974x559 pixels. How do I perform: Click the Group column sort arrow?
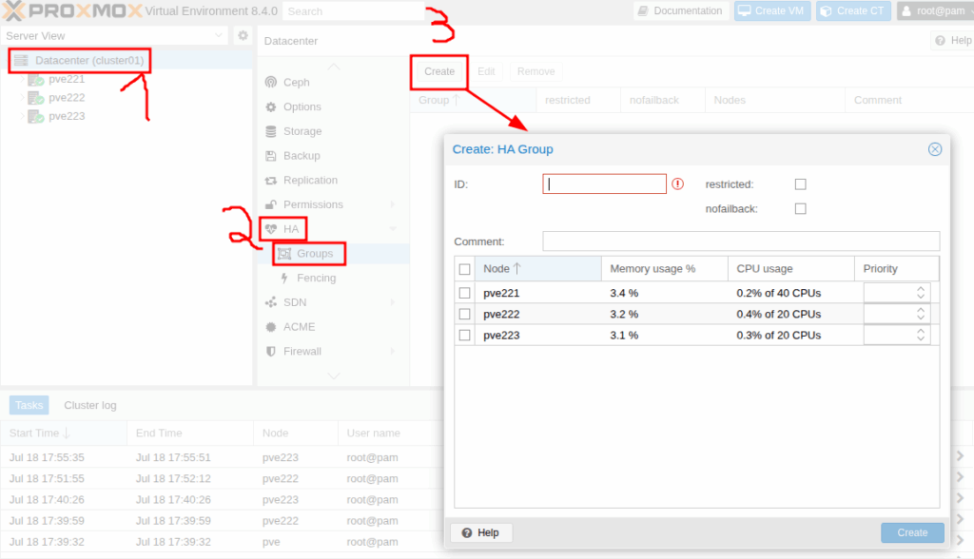click(457, 100)
